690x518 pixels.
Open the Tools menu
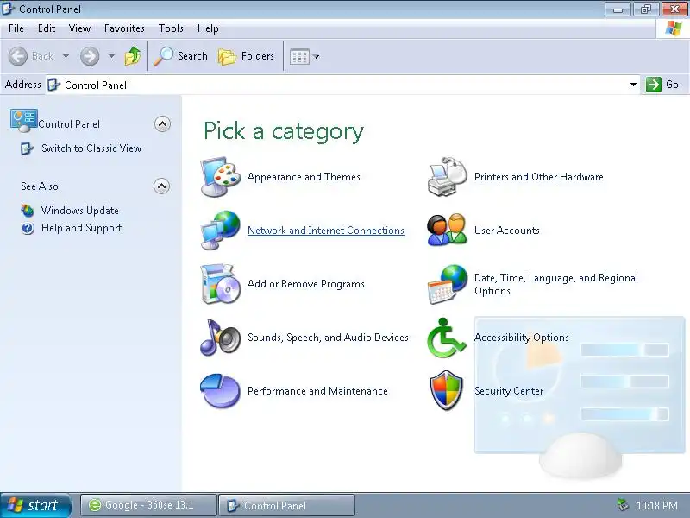[x=171, y=28]
